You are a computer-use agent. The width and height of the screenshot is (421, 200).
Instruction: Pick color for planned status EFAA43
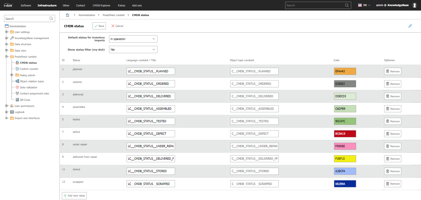(345, 71)
